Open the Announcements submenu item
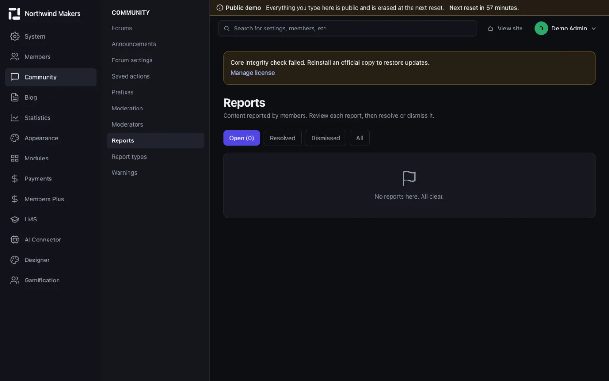 (x=155, y=44)
